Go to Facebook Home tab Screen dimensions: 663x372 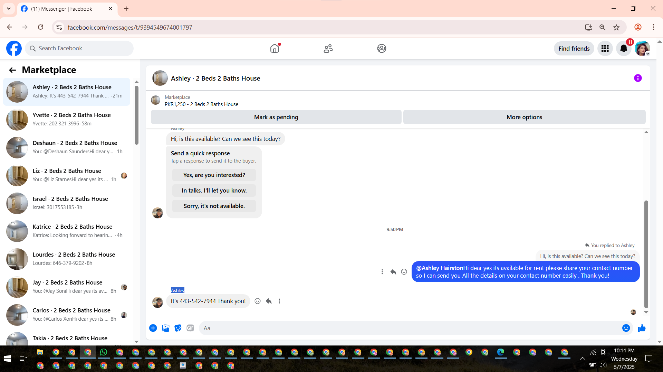coord(275,49)
